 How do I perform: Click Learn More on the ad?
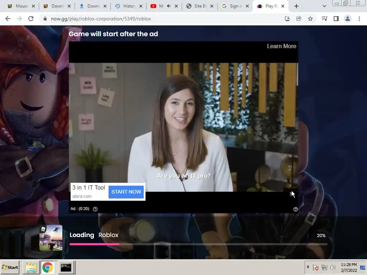pyautogui.click(x=282, y=46)
